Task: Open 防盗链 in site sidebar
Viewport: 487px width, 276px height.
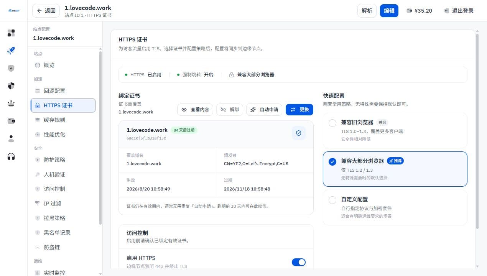Action: coord(63,247)
